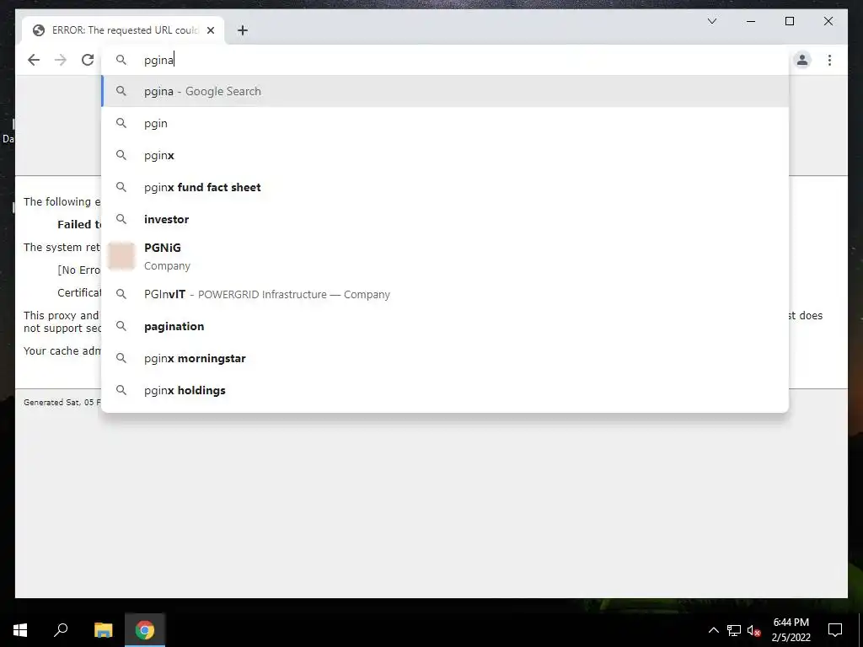Click the 'Generated Sat, 05' footer text
Image resolution: width=863 pixels, height=647 pixels.
[x=62, y=402]
